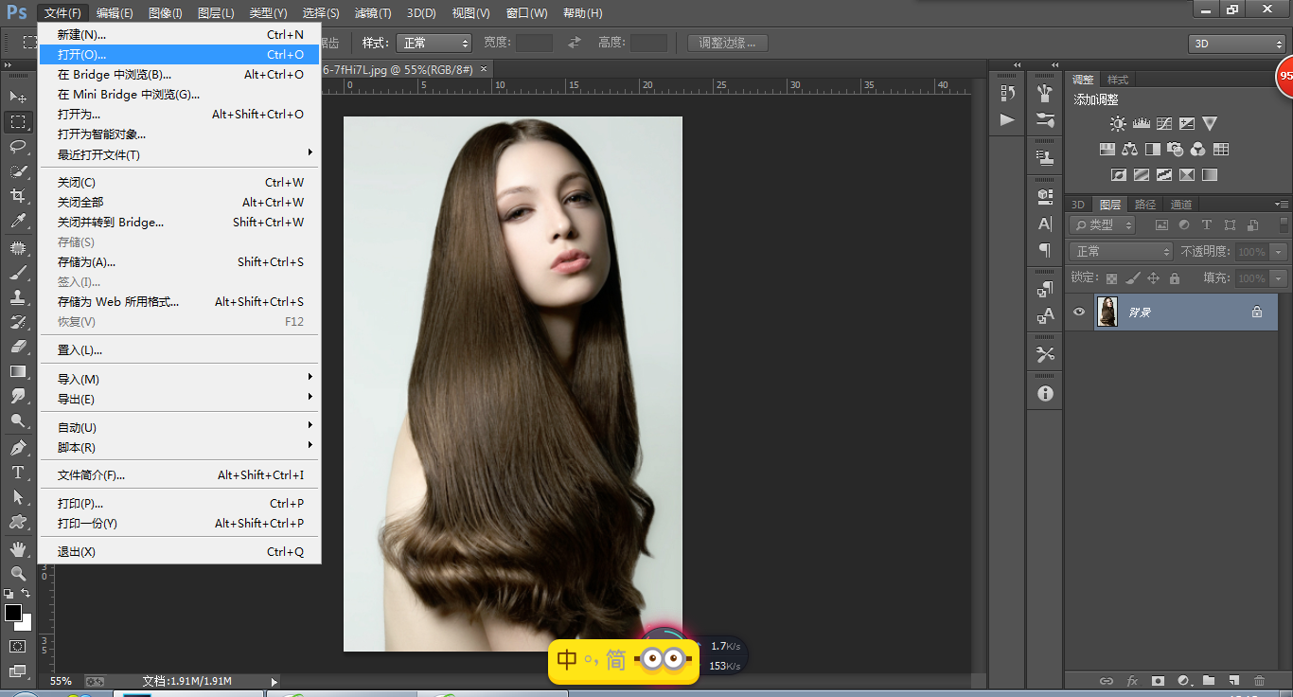Toggle Quick Mask mode
Screen dimensions: 1293x697
(x=18, y=646)
